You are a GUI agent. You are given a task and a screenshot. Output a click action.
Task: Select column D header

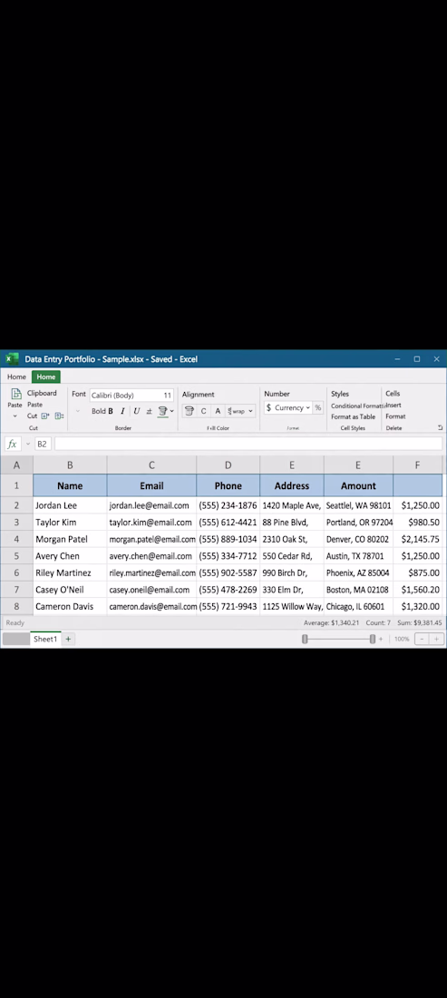[228, 465]
